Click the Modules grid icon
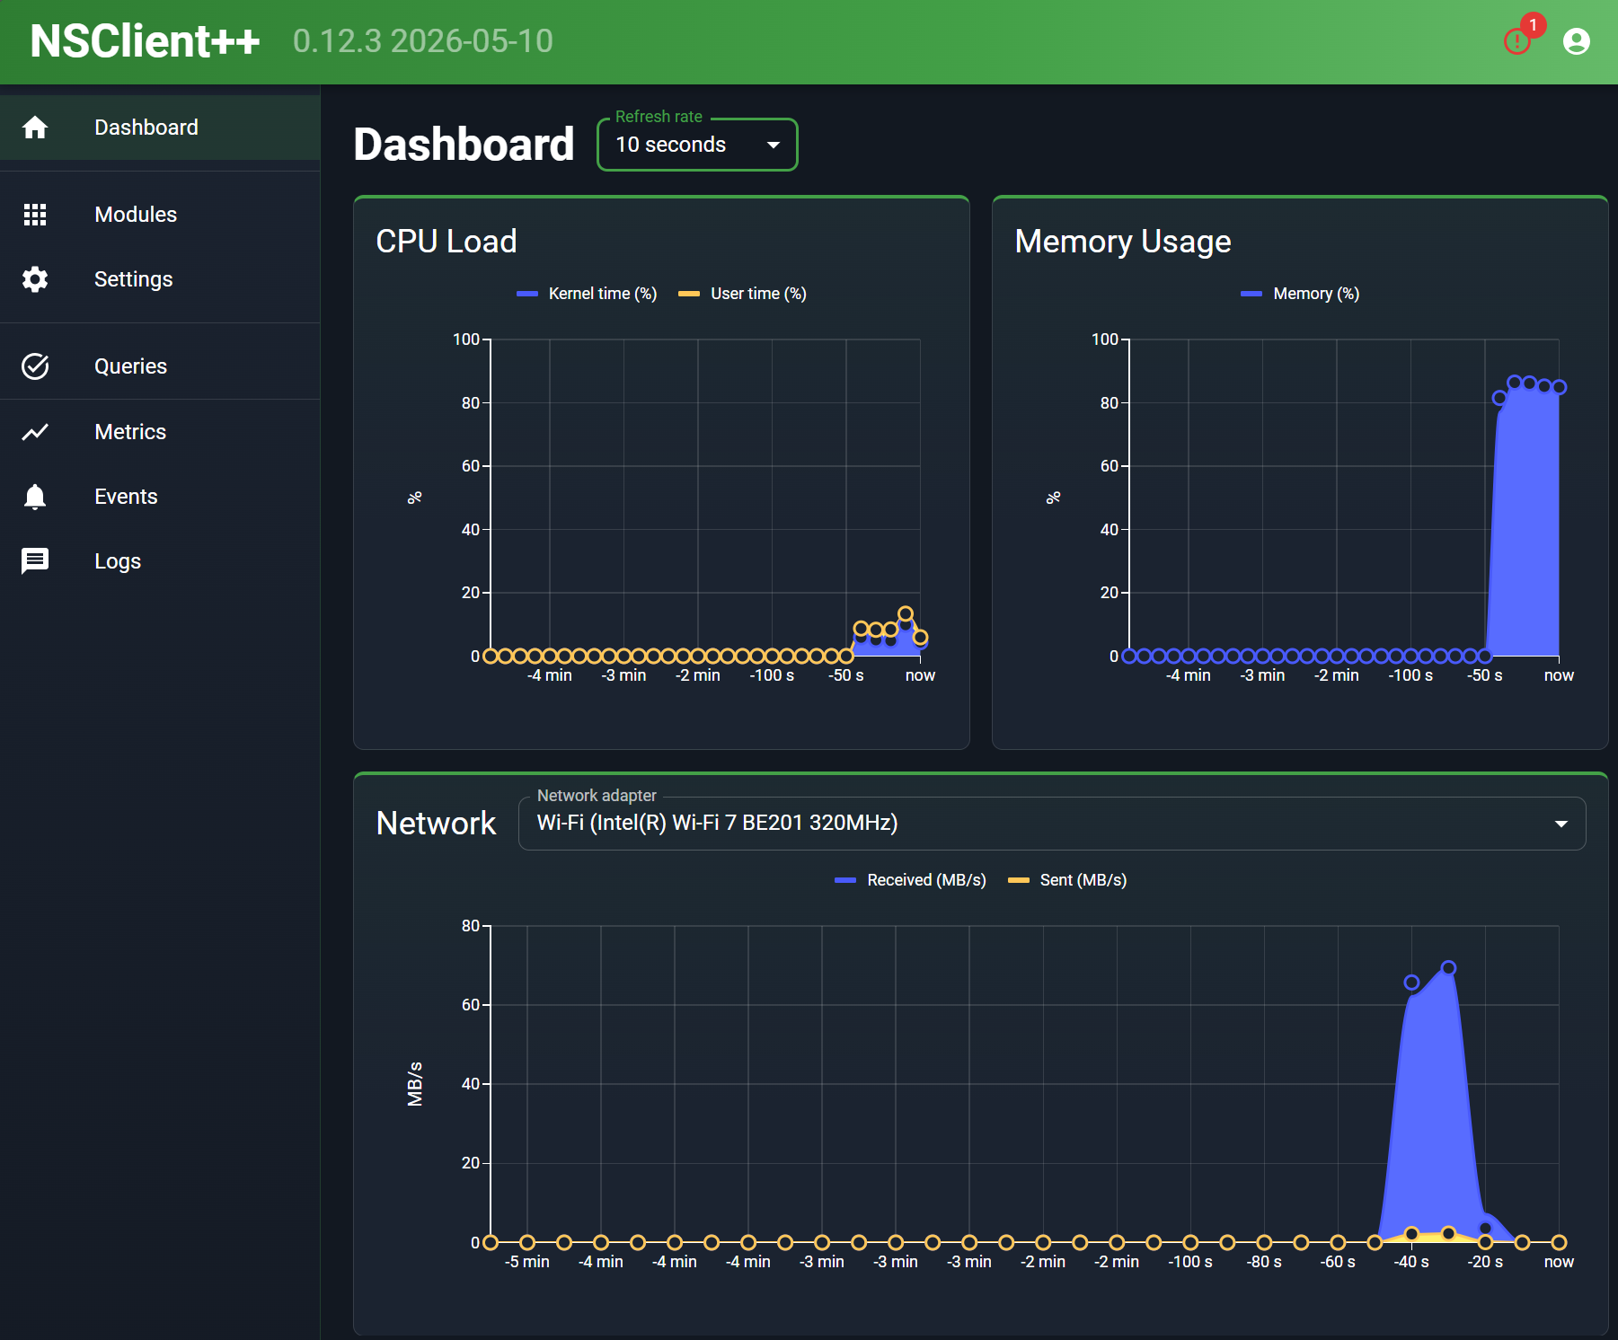This screenshot has width=1618, height=1340. (x=35, y=215)
